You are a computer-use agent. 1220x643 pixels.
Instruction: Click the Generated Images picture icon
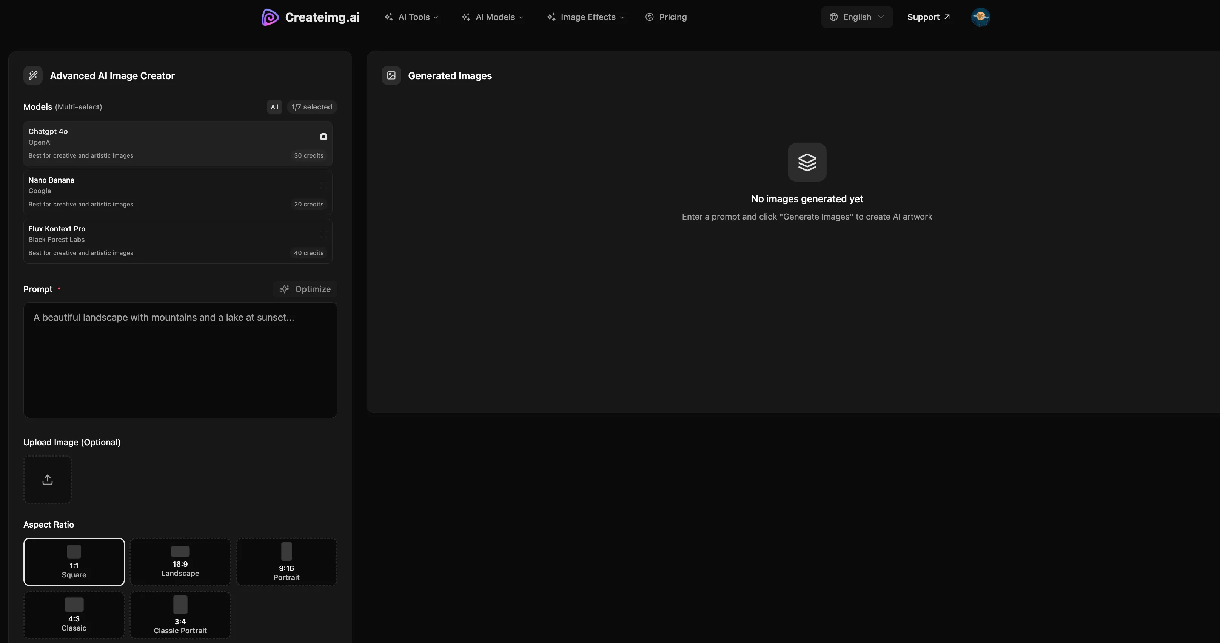(x=391, y=75)
